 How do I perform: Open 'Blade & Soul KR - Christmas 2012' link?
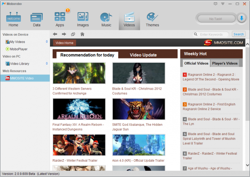(137, 91)
